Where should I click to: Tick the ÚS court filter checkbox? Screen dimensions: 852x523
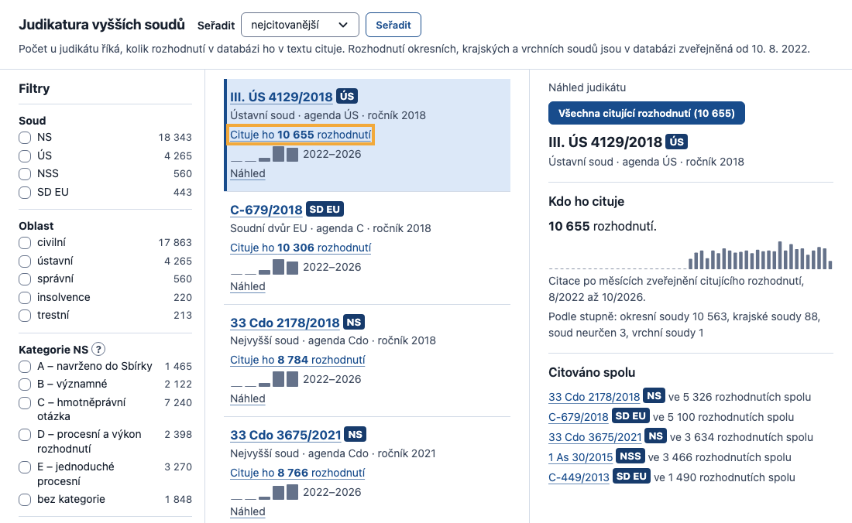[25, 156]
